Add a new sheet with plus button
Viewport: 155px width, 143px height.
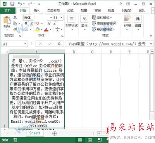coord(55,133)
